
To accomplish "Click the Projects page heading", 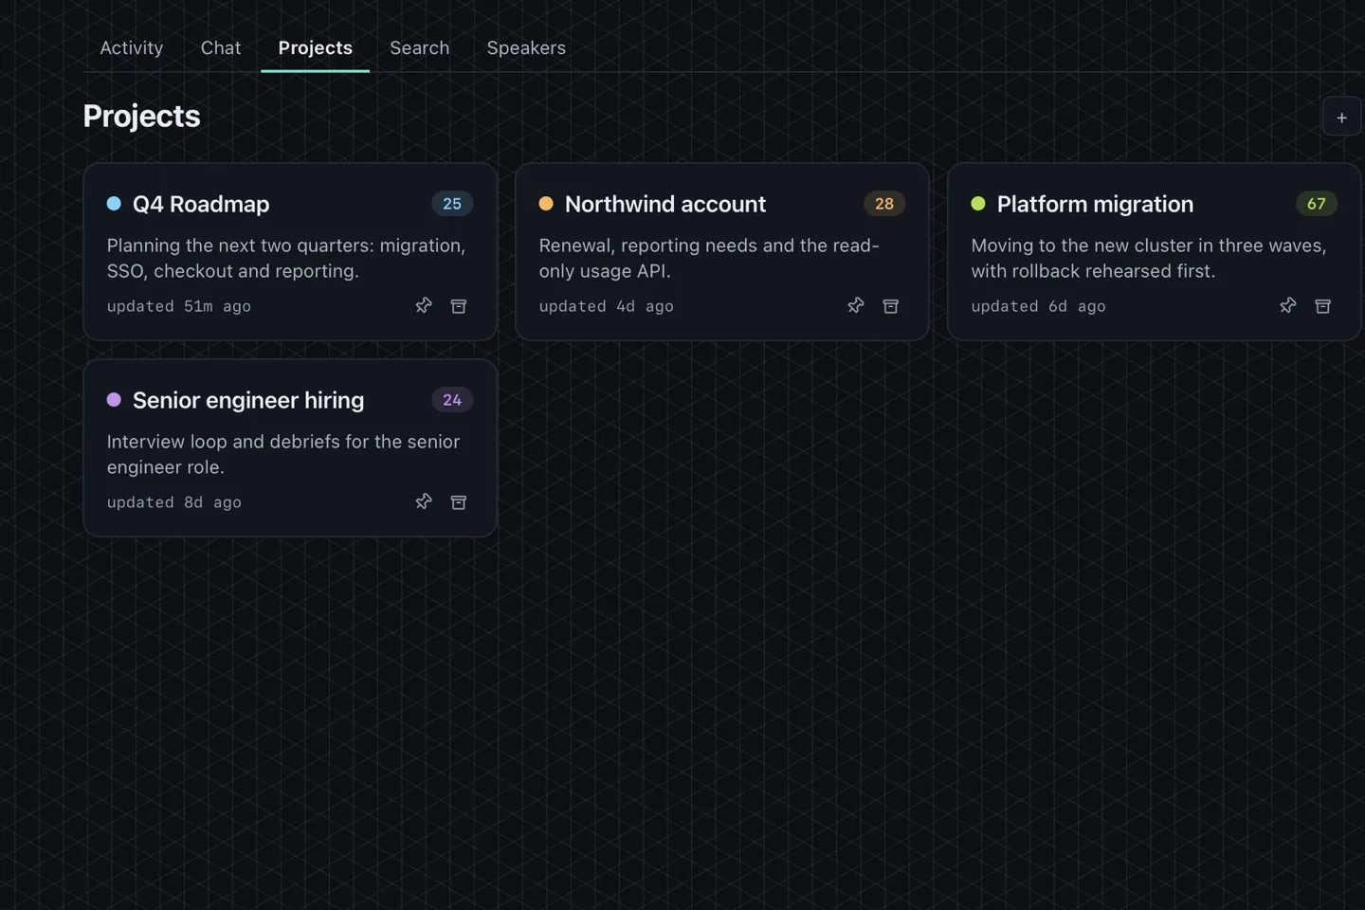I will coord(142,116).
